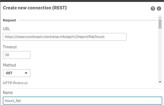The width and height of the screenshot is (164, 105).
Task: Click the Request section header
Action: [9, 20]
